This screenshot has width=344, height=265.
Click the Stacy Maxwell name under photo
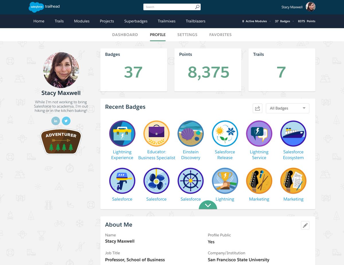click(61, 93)
